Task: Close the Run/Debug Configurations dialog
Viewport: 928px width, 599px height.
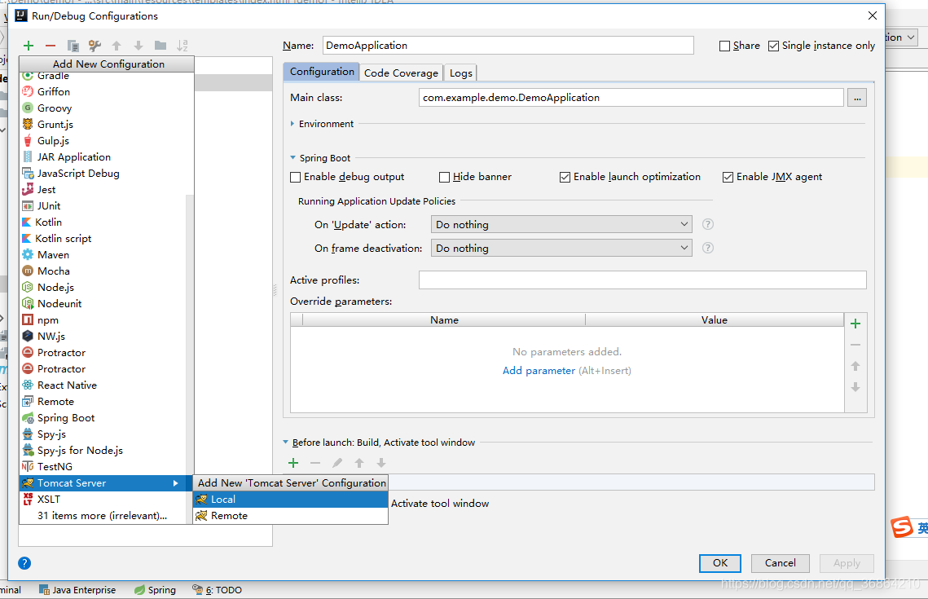Action: (x=872, y=15)
